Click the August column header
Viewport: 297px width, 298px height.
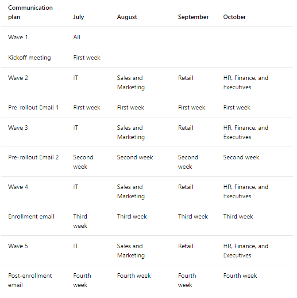pyautogui.click(x=127, y=17)
